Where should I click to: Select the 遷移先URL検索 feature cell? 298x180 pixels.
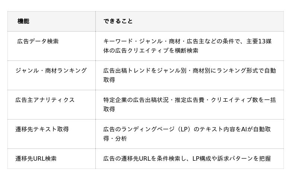36,158
